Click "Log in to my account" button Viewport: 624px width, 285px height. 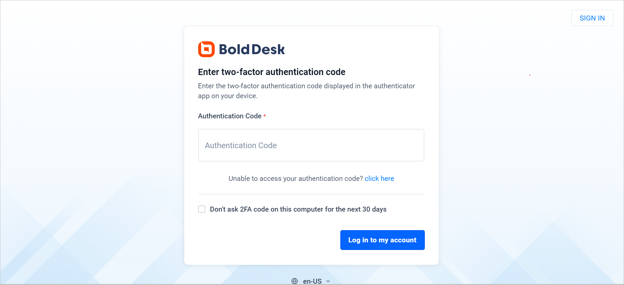(x=382, y=240)
